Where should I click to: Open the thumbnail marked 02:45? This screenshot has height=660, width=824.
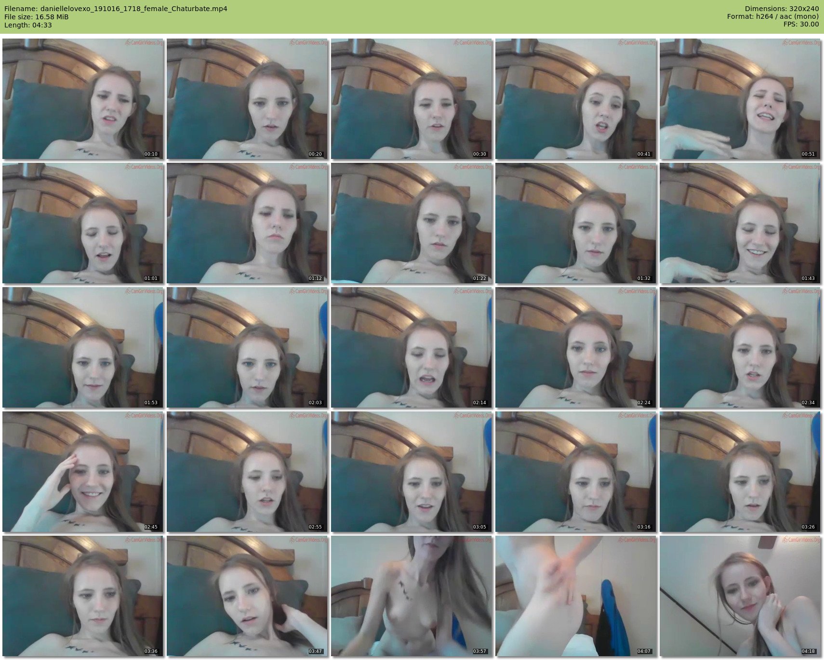click(x=83, y=472)
